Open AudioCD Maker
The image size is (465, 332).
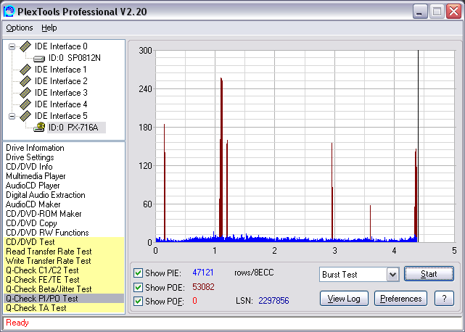33,204
